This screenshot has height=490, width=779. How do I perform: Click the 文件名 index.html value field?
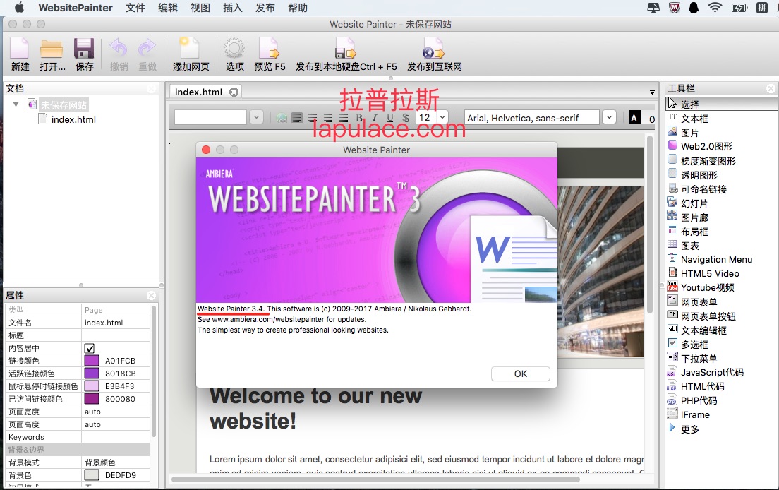tap(116, 323)
